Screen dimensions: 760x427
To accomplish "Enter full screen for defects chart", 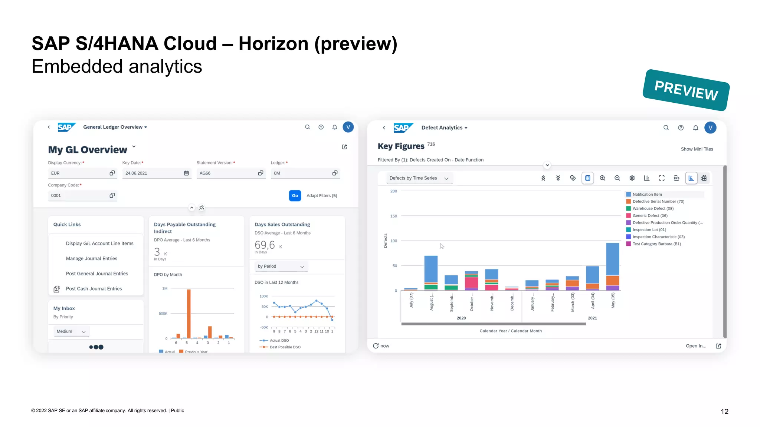I will pyautogui.click(x=662, y=178).
